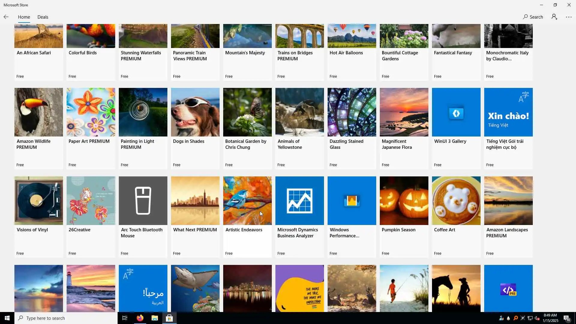Open Windows Performance app icon tile
The height and width of the screenshot is (324, 576).
tap(352, 201)
